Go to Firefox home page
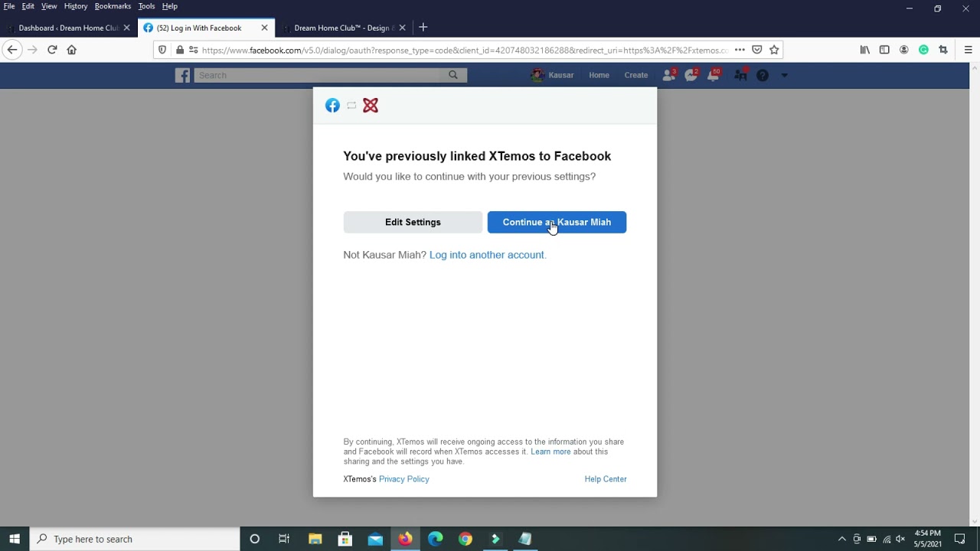The width and height of the screenshot is (980, 551). pyautogui.click(x=72, y=50)
